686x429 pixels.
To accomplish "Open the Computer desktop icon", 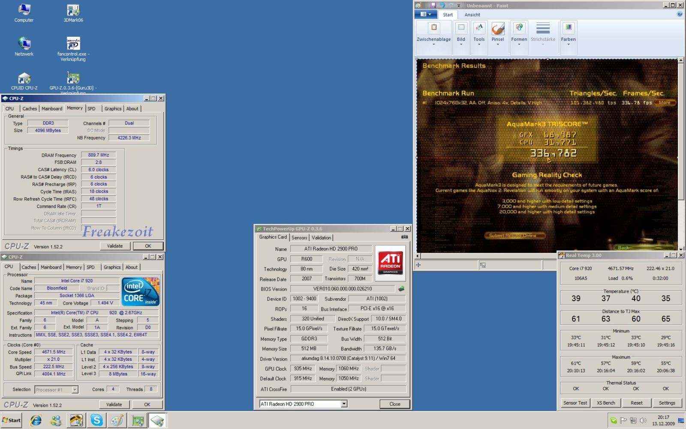I will 24,13.
